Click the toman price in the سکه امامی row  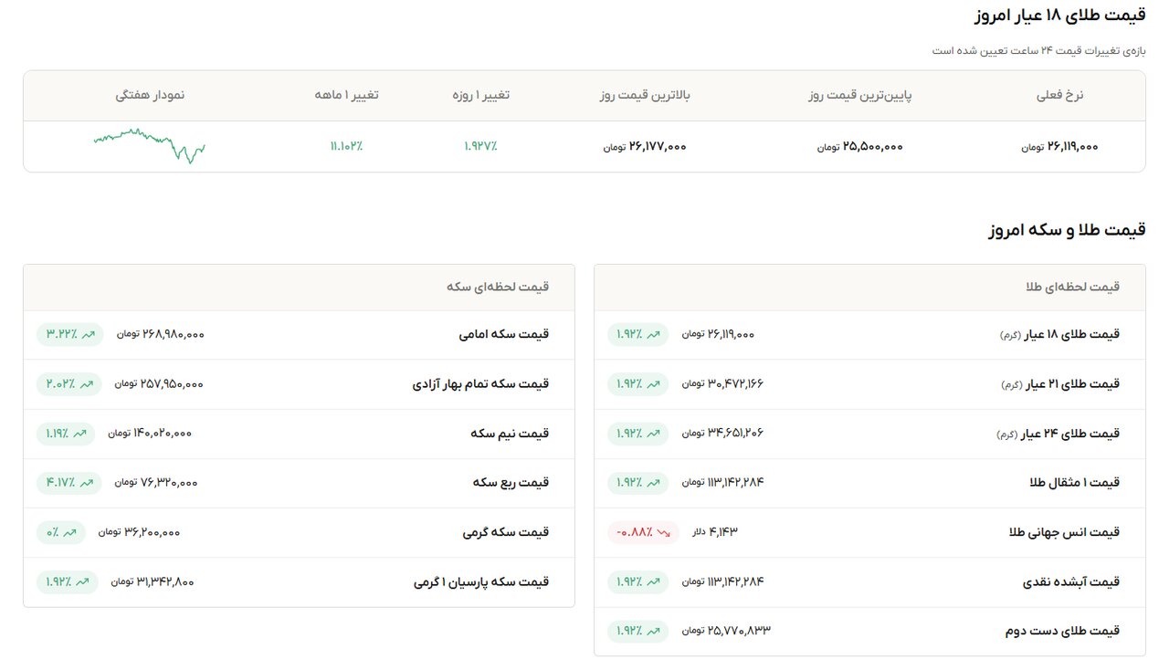pyautogui.click(x=161, y=335)
